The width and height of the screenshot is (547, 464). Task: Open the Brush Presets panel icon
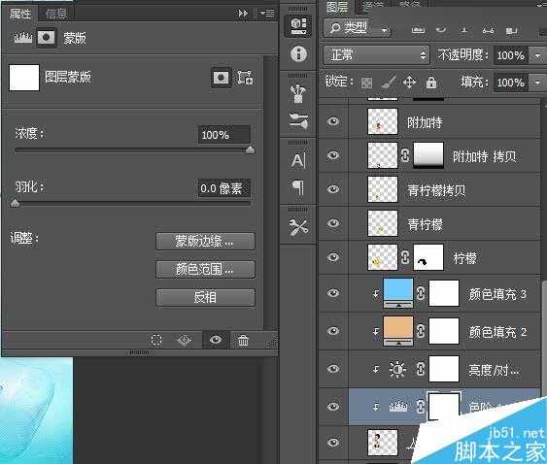[298, 94]
